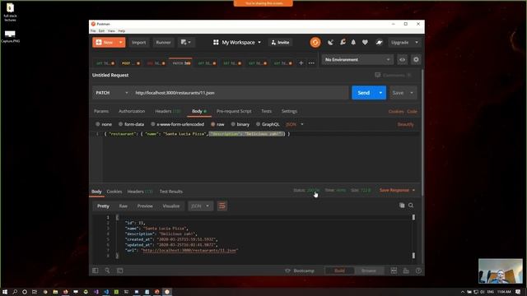This screenshot has width=527, height=296.
Task: Open the notifications bell icon
Action: point(353,42)
